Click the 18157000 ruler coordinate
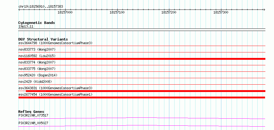The height and width of the screenshot is (130, 274). point(65,12)
